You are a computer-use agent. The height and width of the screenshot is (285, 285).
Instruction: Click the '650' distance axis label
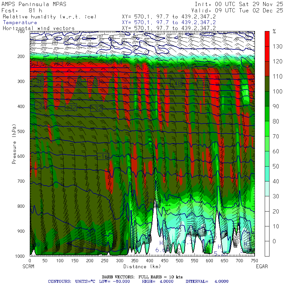pyautogui.click(x=224, y=261)
